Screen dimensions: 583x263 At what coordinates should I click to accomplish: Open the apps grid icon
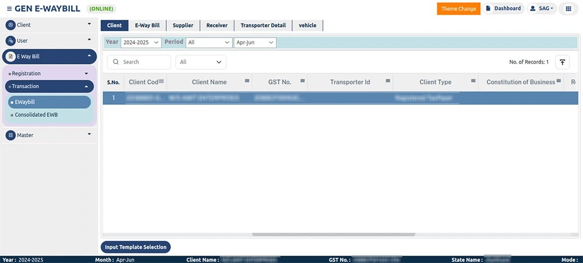click(568, 9)
